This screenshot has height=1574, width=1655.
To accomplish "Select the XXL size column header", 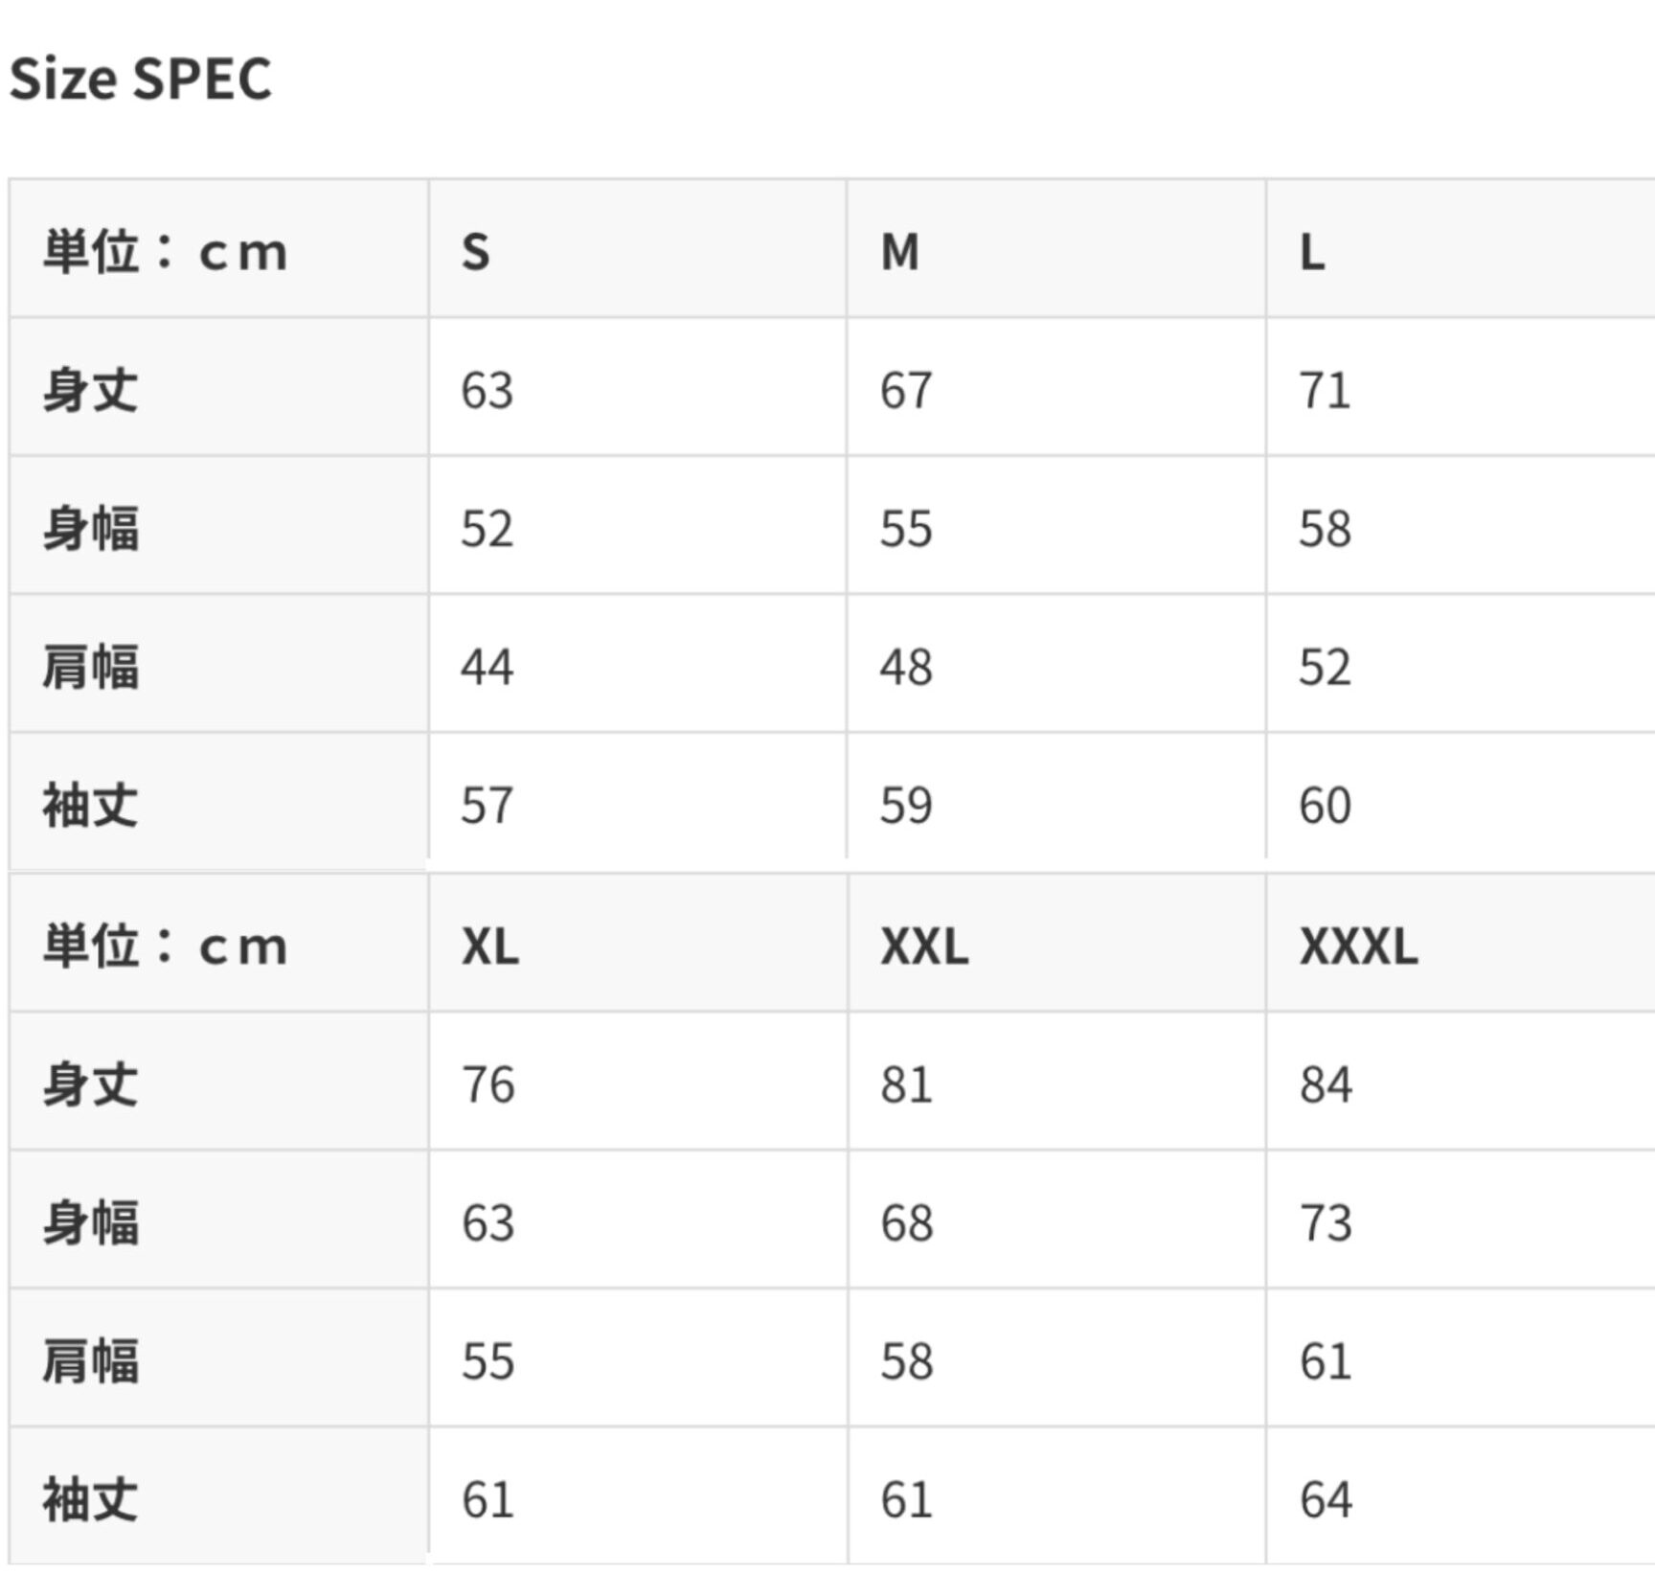I will pyautogui.click(x=924, y=947).
